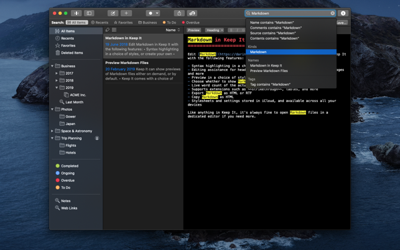Collapse the Business folder triangle
The height and width of the screenshot is (250, 400).
pyautogui.click(x=52, y=66)
